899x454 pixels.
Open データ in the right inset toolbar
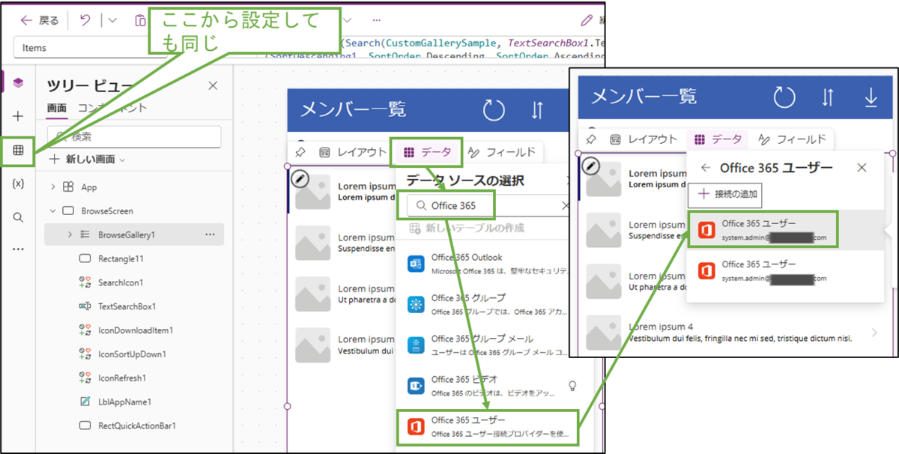718,139
